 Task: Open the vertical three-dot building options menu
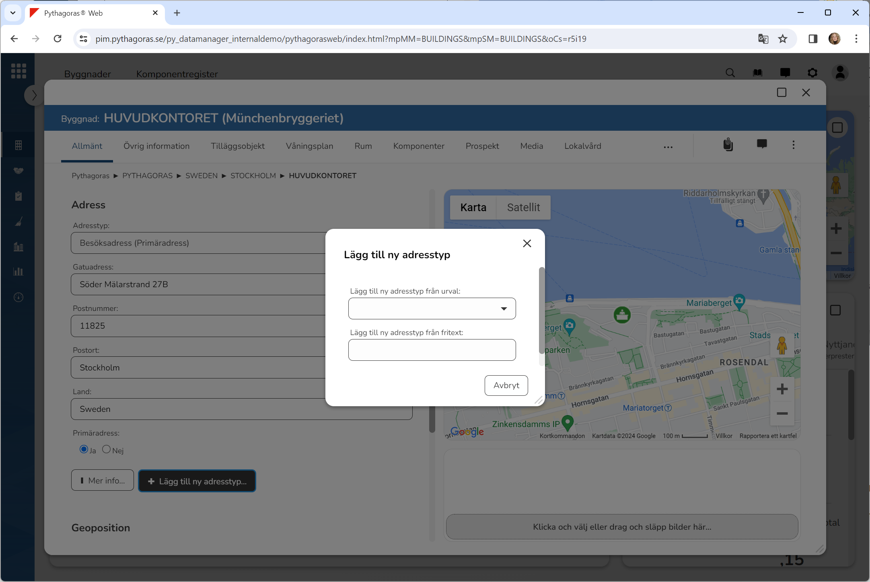793,145
